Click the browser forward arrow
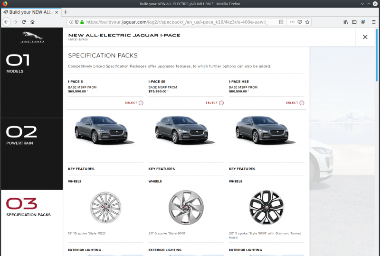The width and height of the screenshot is (380, 256). [x=15, y=22]
